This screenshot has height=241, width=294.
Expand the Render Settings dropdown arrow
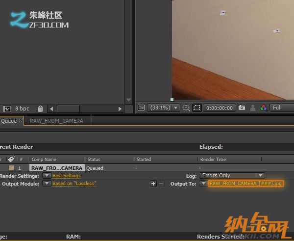tap(46, 176)
